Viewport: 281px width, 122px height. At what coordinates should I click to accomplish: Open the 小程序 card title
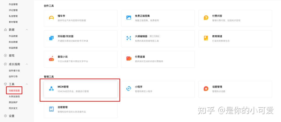coord(138,87)
